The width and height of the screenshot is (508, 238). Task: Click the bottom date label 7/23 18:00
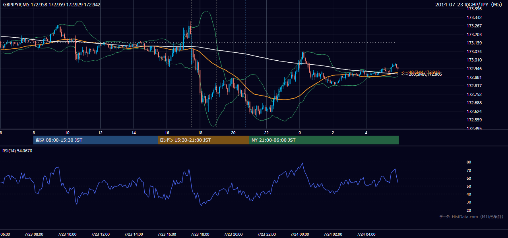pyautogui.click(x=200, y=234)
